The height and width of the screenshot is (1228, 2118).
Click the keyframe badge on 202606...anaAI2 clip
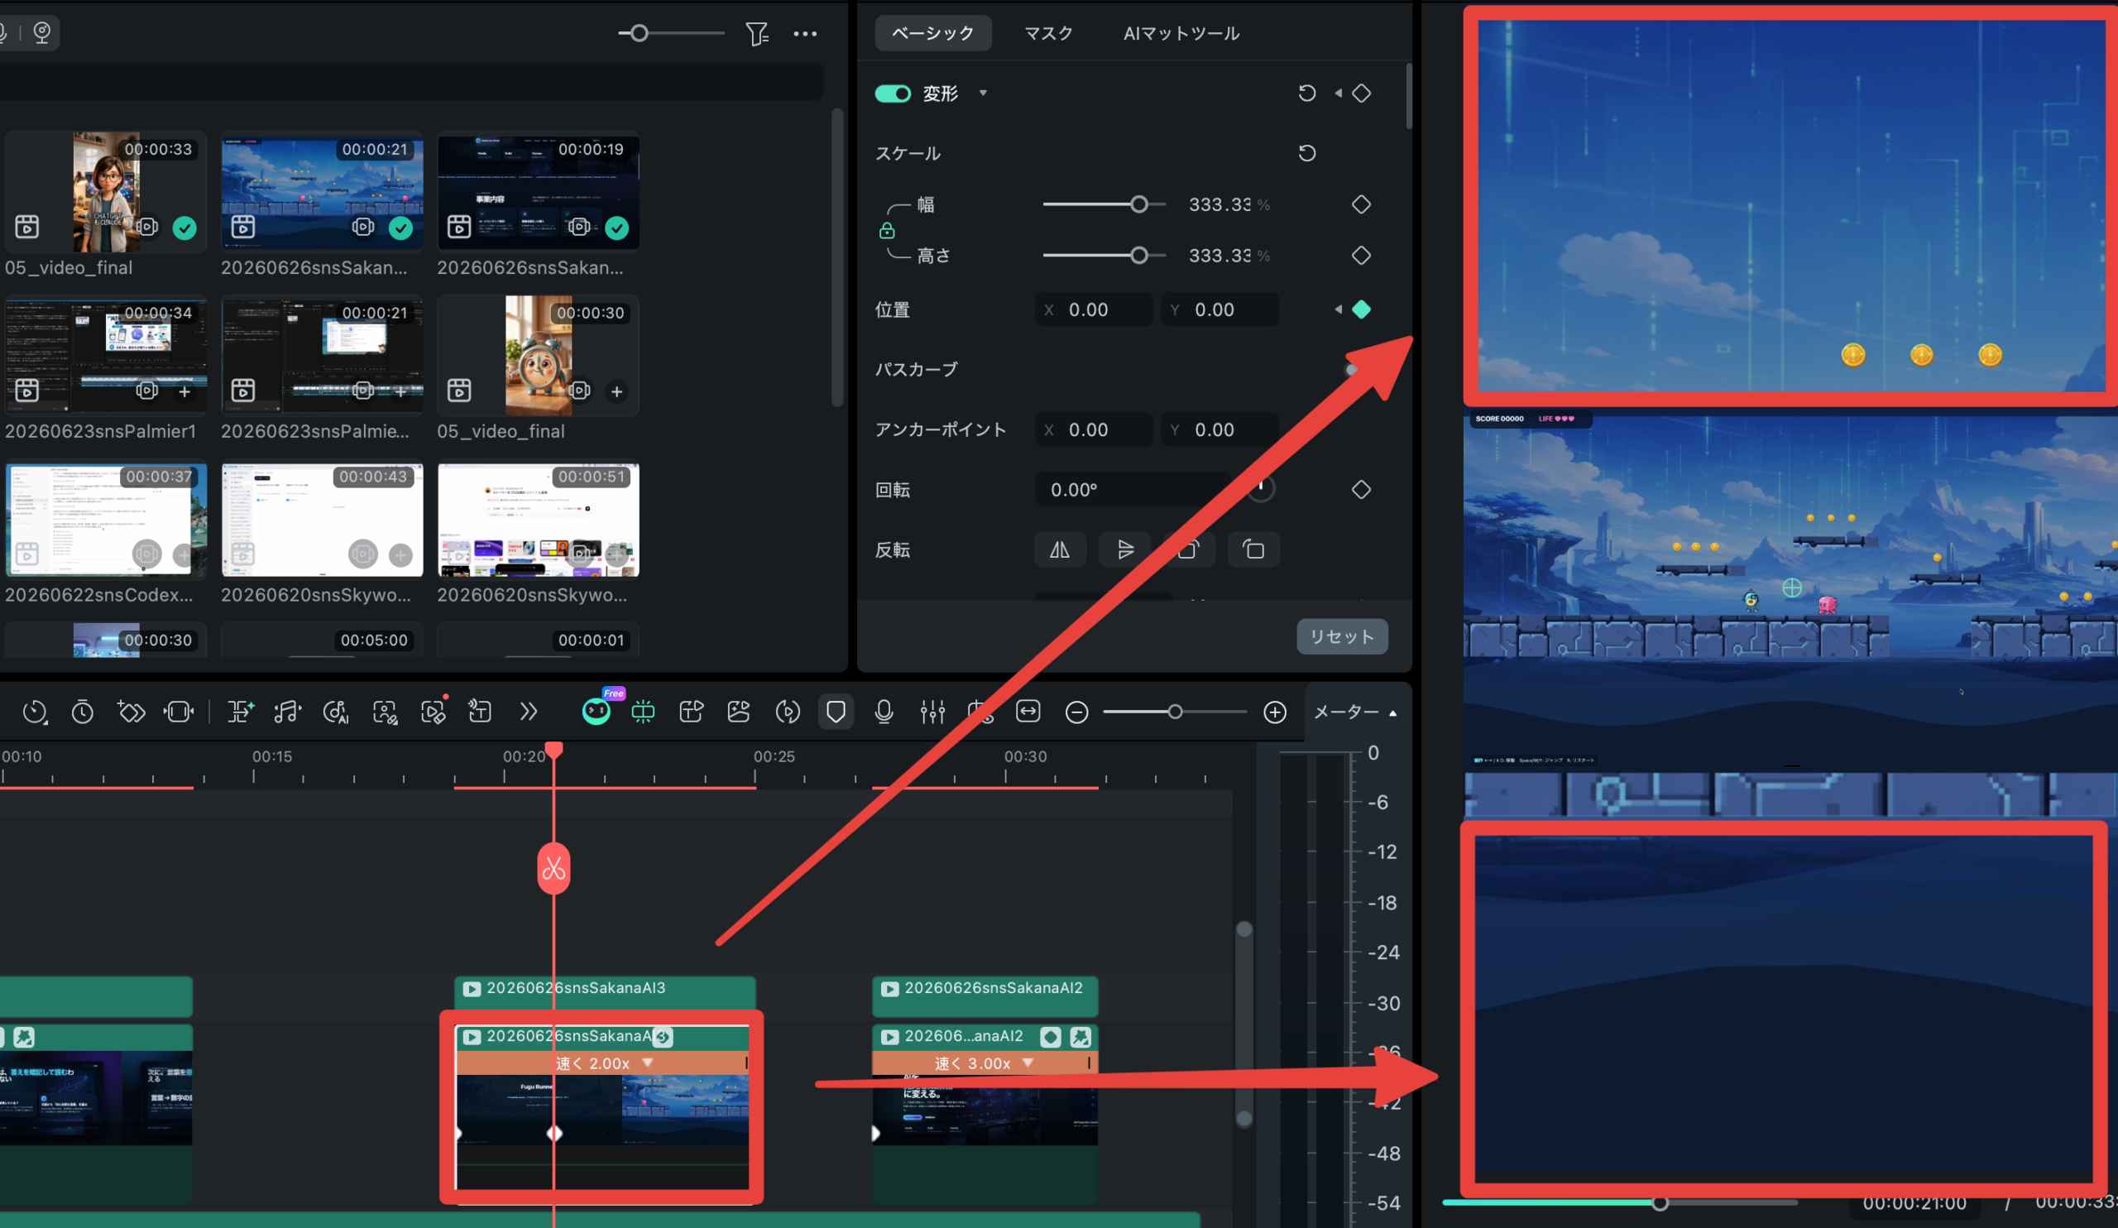coord(1051,1037)
